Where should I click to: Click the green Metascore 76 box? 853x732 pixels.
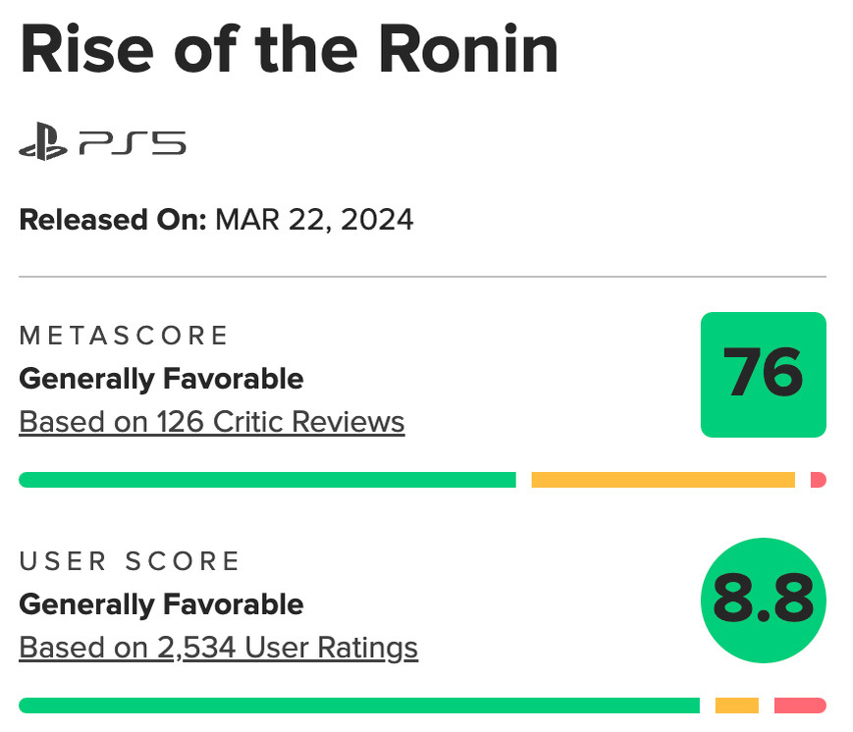763,374
